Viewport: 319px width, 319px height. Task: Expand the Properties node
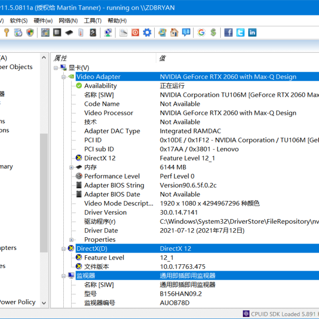[71, 240]
